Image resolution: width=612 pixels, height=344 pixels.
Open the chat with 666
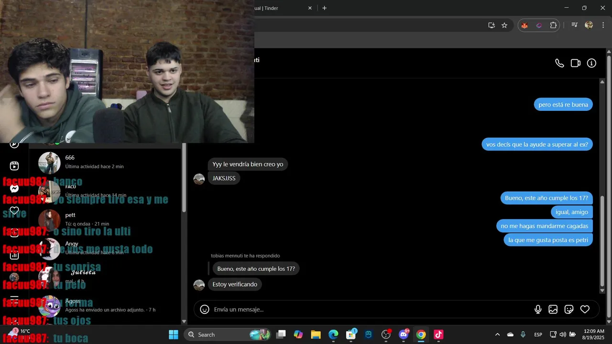point(105,162)
